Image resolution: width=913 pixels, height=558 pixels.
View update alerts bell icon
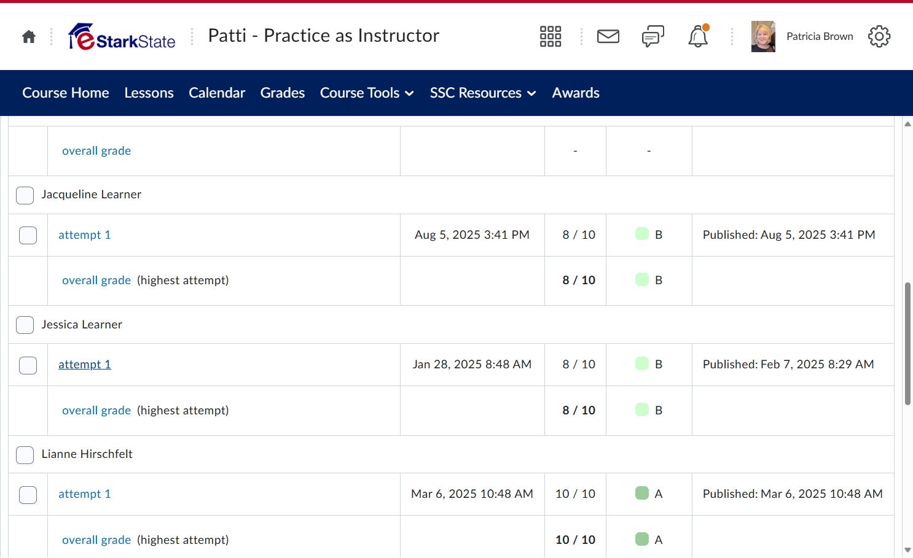tap(698, 37)
